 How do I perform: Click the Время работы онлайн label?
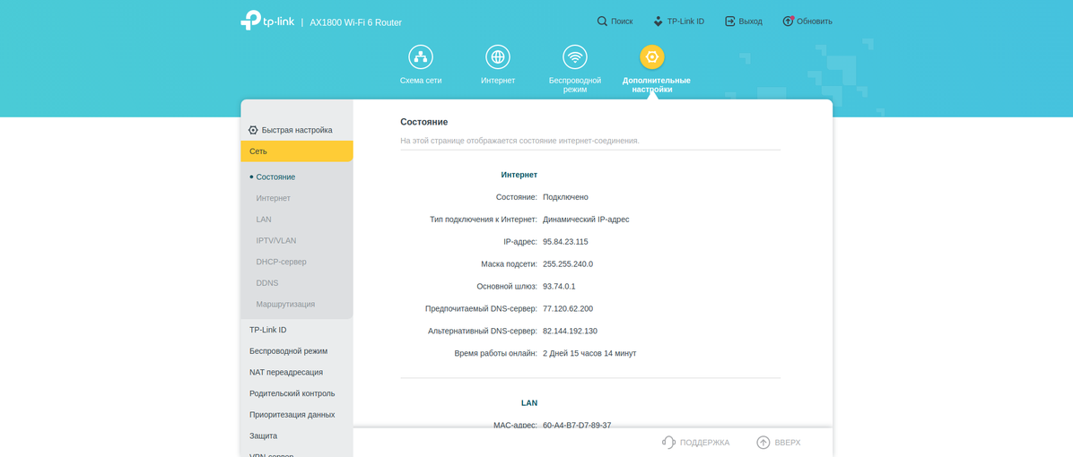pos(496,354)
